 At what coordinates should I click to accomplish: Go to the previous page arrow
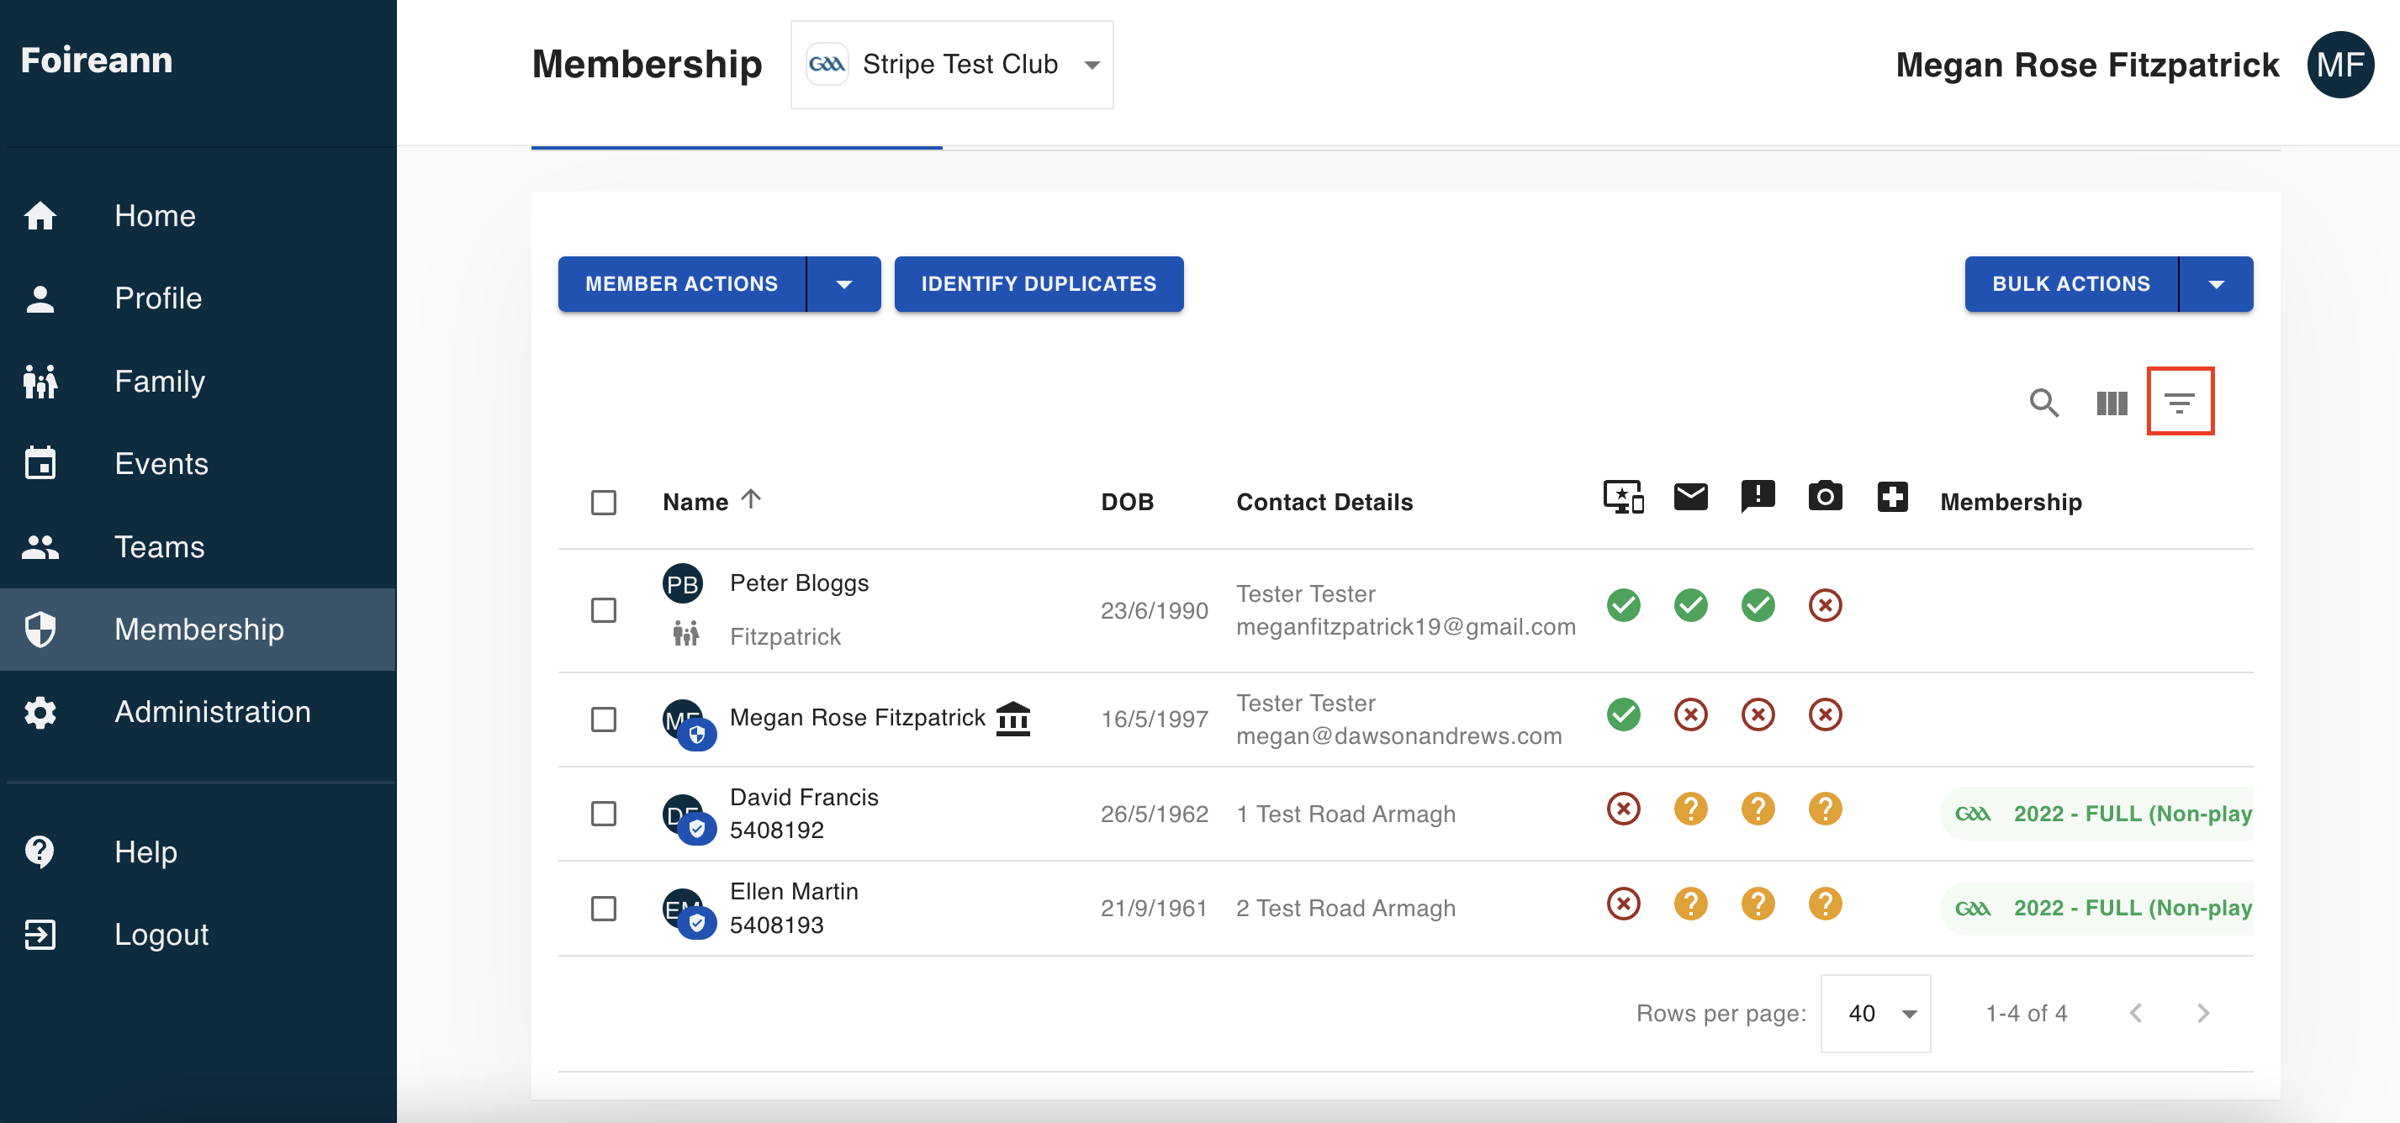click(2134, 1013)
